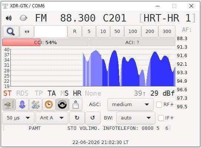The height and width of the screenshot is (148, 201).
Task: Open the spectral scan magnifier tool
Action: coord(11,32)
